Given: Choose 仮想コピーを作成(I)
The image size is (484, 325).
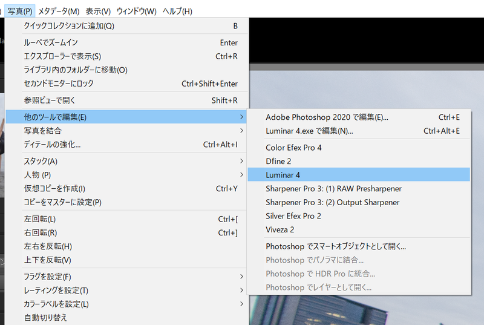Looking at the screenshot, I should (x=126, y=188).
